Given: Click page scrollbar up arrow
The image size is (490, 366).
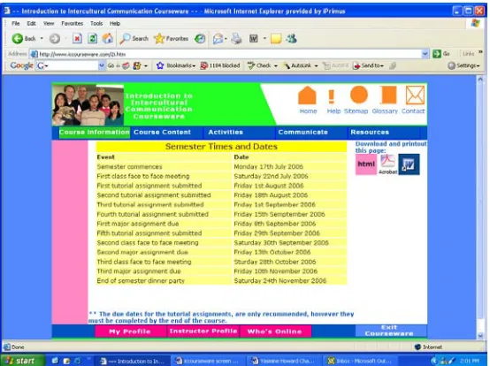Looking at the screenshot, I should (x=480, y=80).
